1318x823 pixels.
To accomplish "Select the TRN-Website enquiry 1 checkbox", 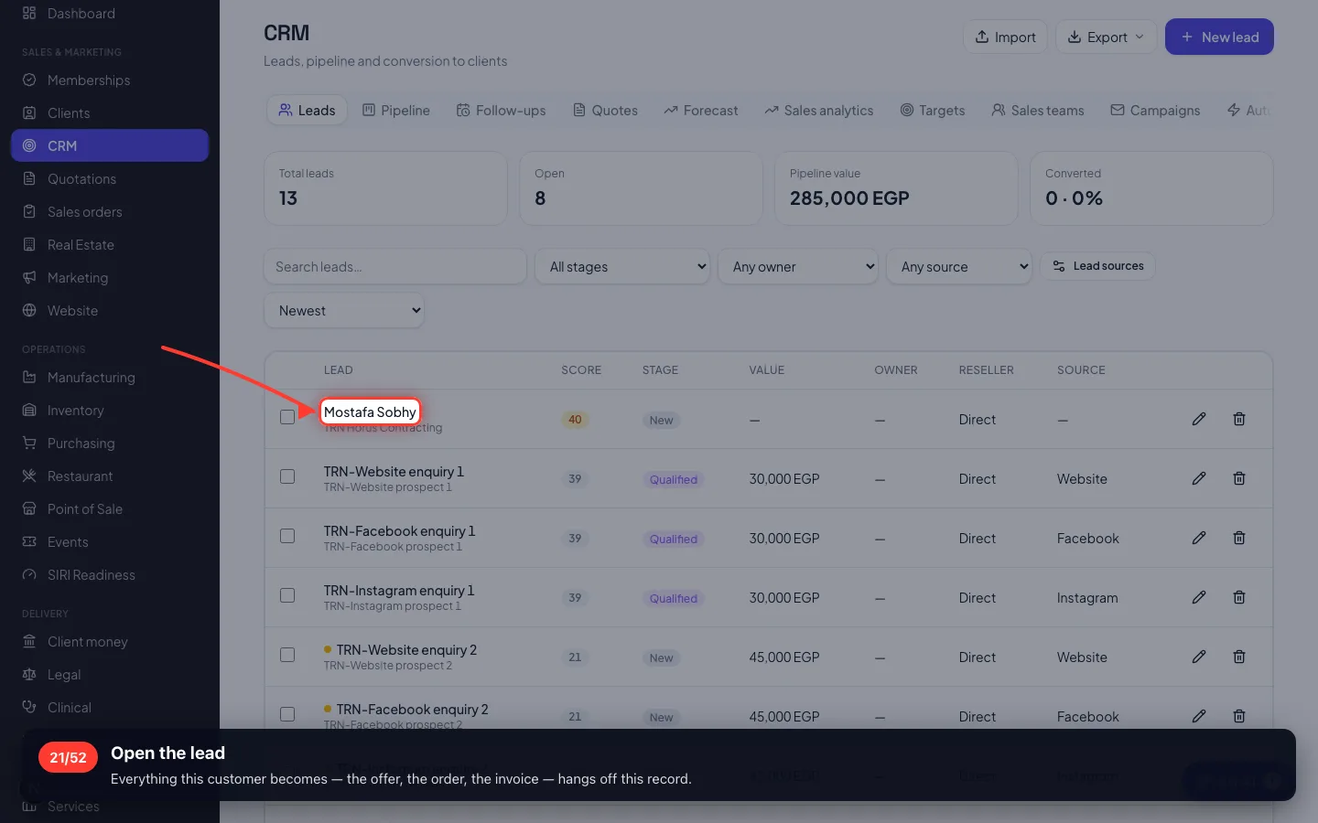I will [287, 476].
